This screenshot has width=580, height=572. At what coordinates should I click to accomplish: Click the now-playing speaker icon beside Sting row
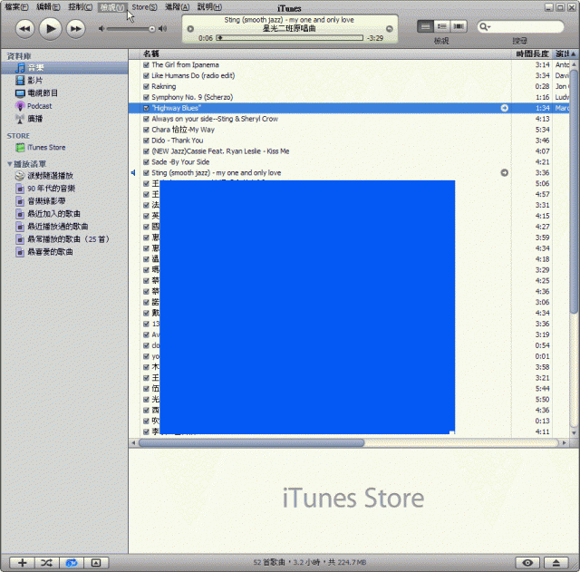click(x=133, y=173)
